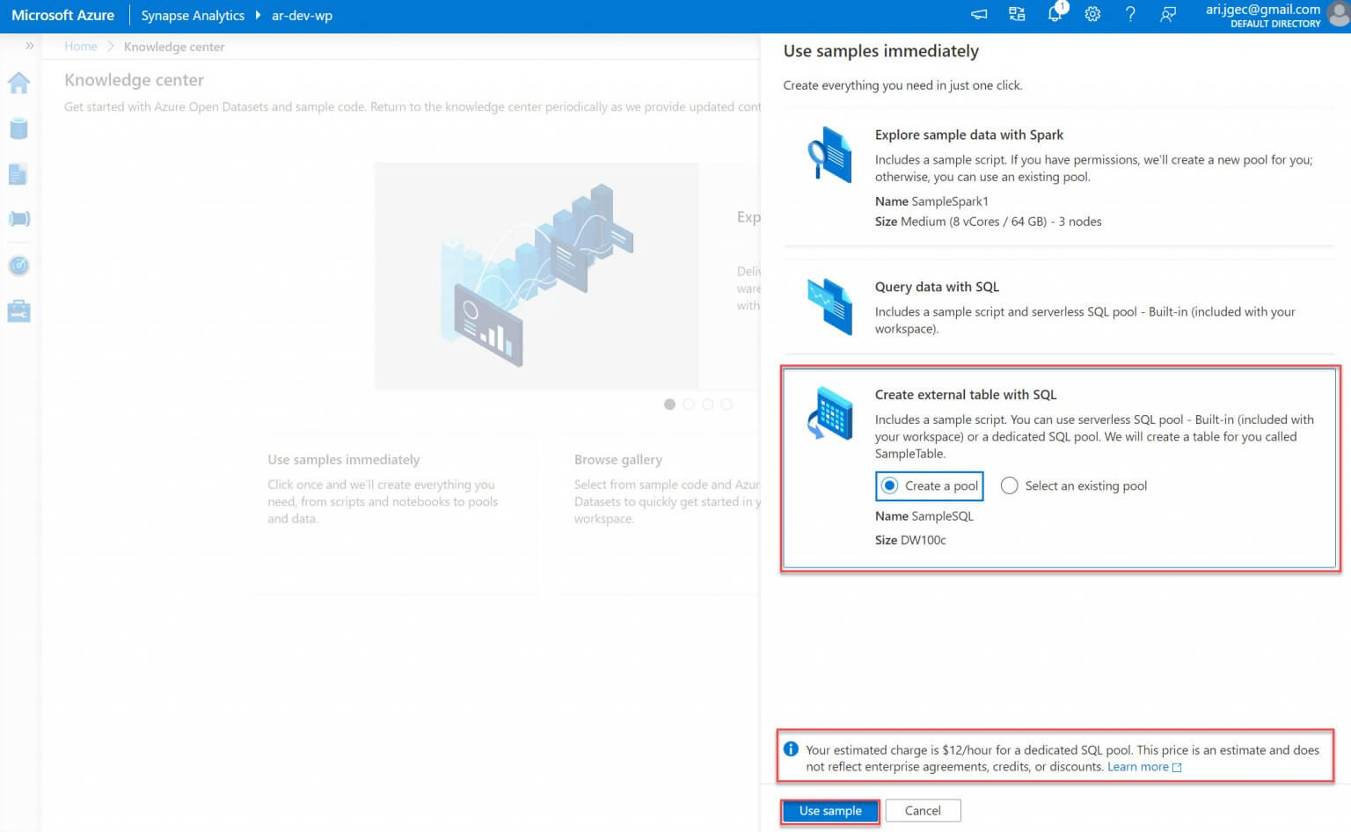Viewport: 1351px width, 832px height.
Task: Go to Home breadcrumb link
Action: 81,47
